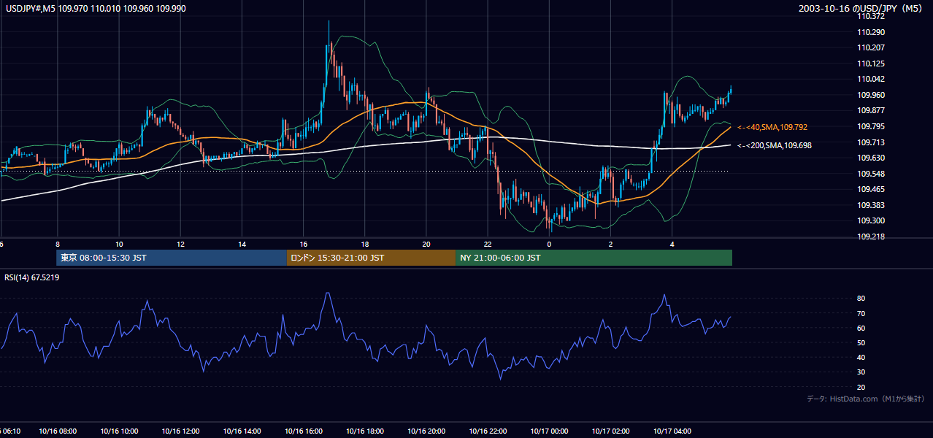Image resolution: width=933 pixels, height=438 pixels.
Task: Click hour tick '22' under price chart
Action: point(488,244)
